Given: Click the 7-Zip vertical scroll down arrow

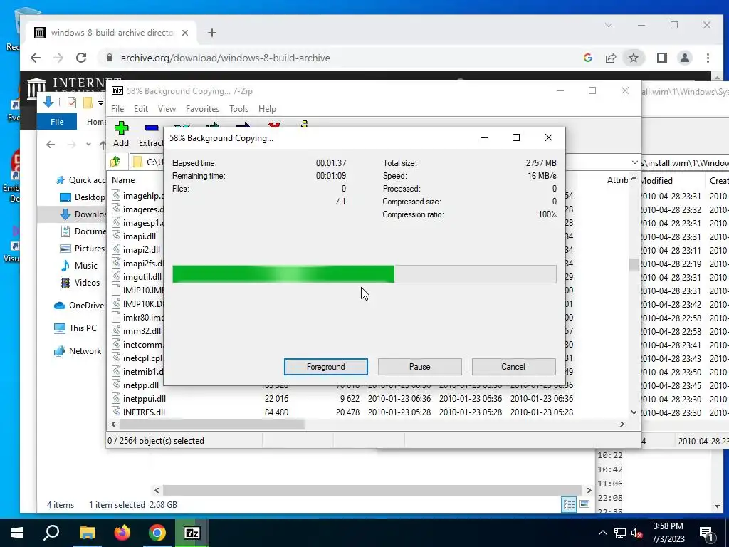Looking at the screenshot, I should [634, 412].
